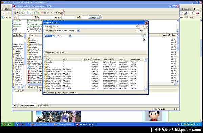Screen dimensions: 203x133
Task: Click last menu in FileZilla menu bar
Action: tap(49, 9)
